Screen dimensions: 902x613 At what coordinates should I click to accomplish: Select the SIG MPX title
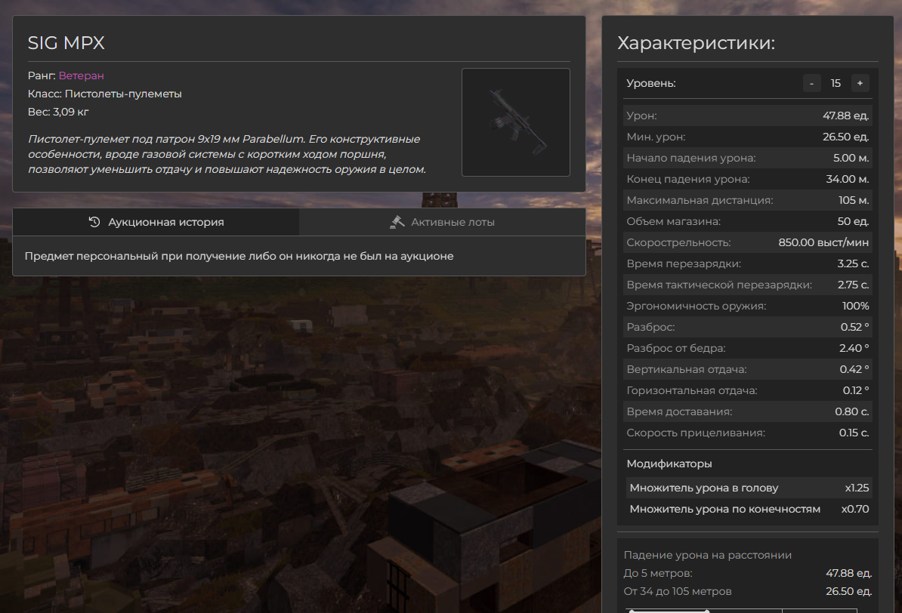coord(66,42)
